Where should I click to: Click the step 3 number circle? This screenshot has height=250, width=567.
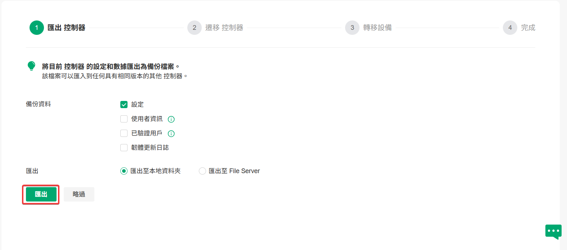point(352,28)
